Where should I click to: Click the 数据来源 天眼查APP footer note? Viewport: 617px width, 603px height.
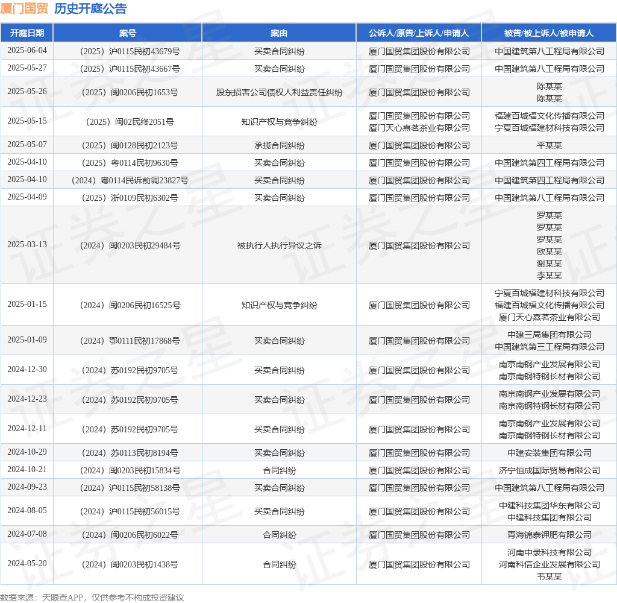(92, 598)
